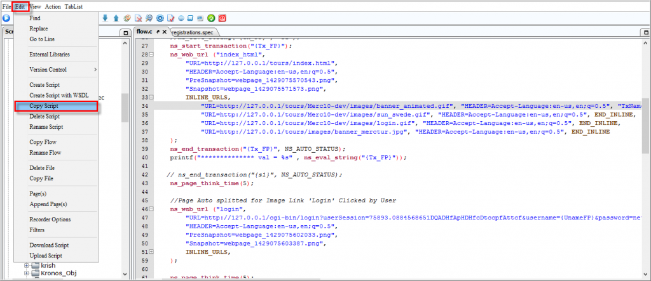Screen dimensions: 651x281
Task: Click line 39 ns_end_transaction code
Action: [x=257, y=149]
